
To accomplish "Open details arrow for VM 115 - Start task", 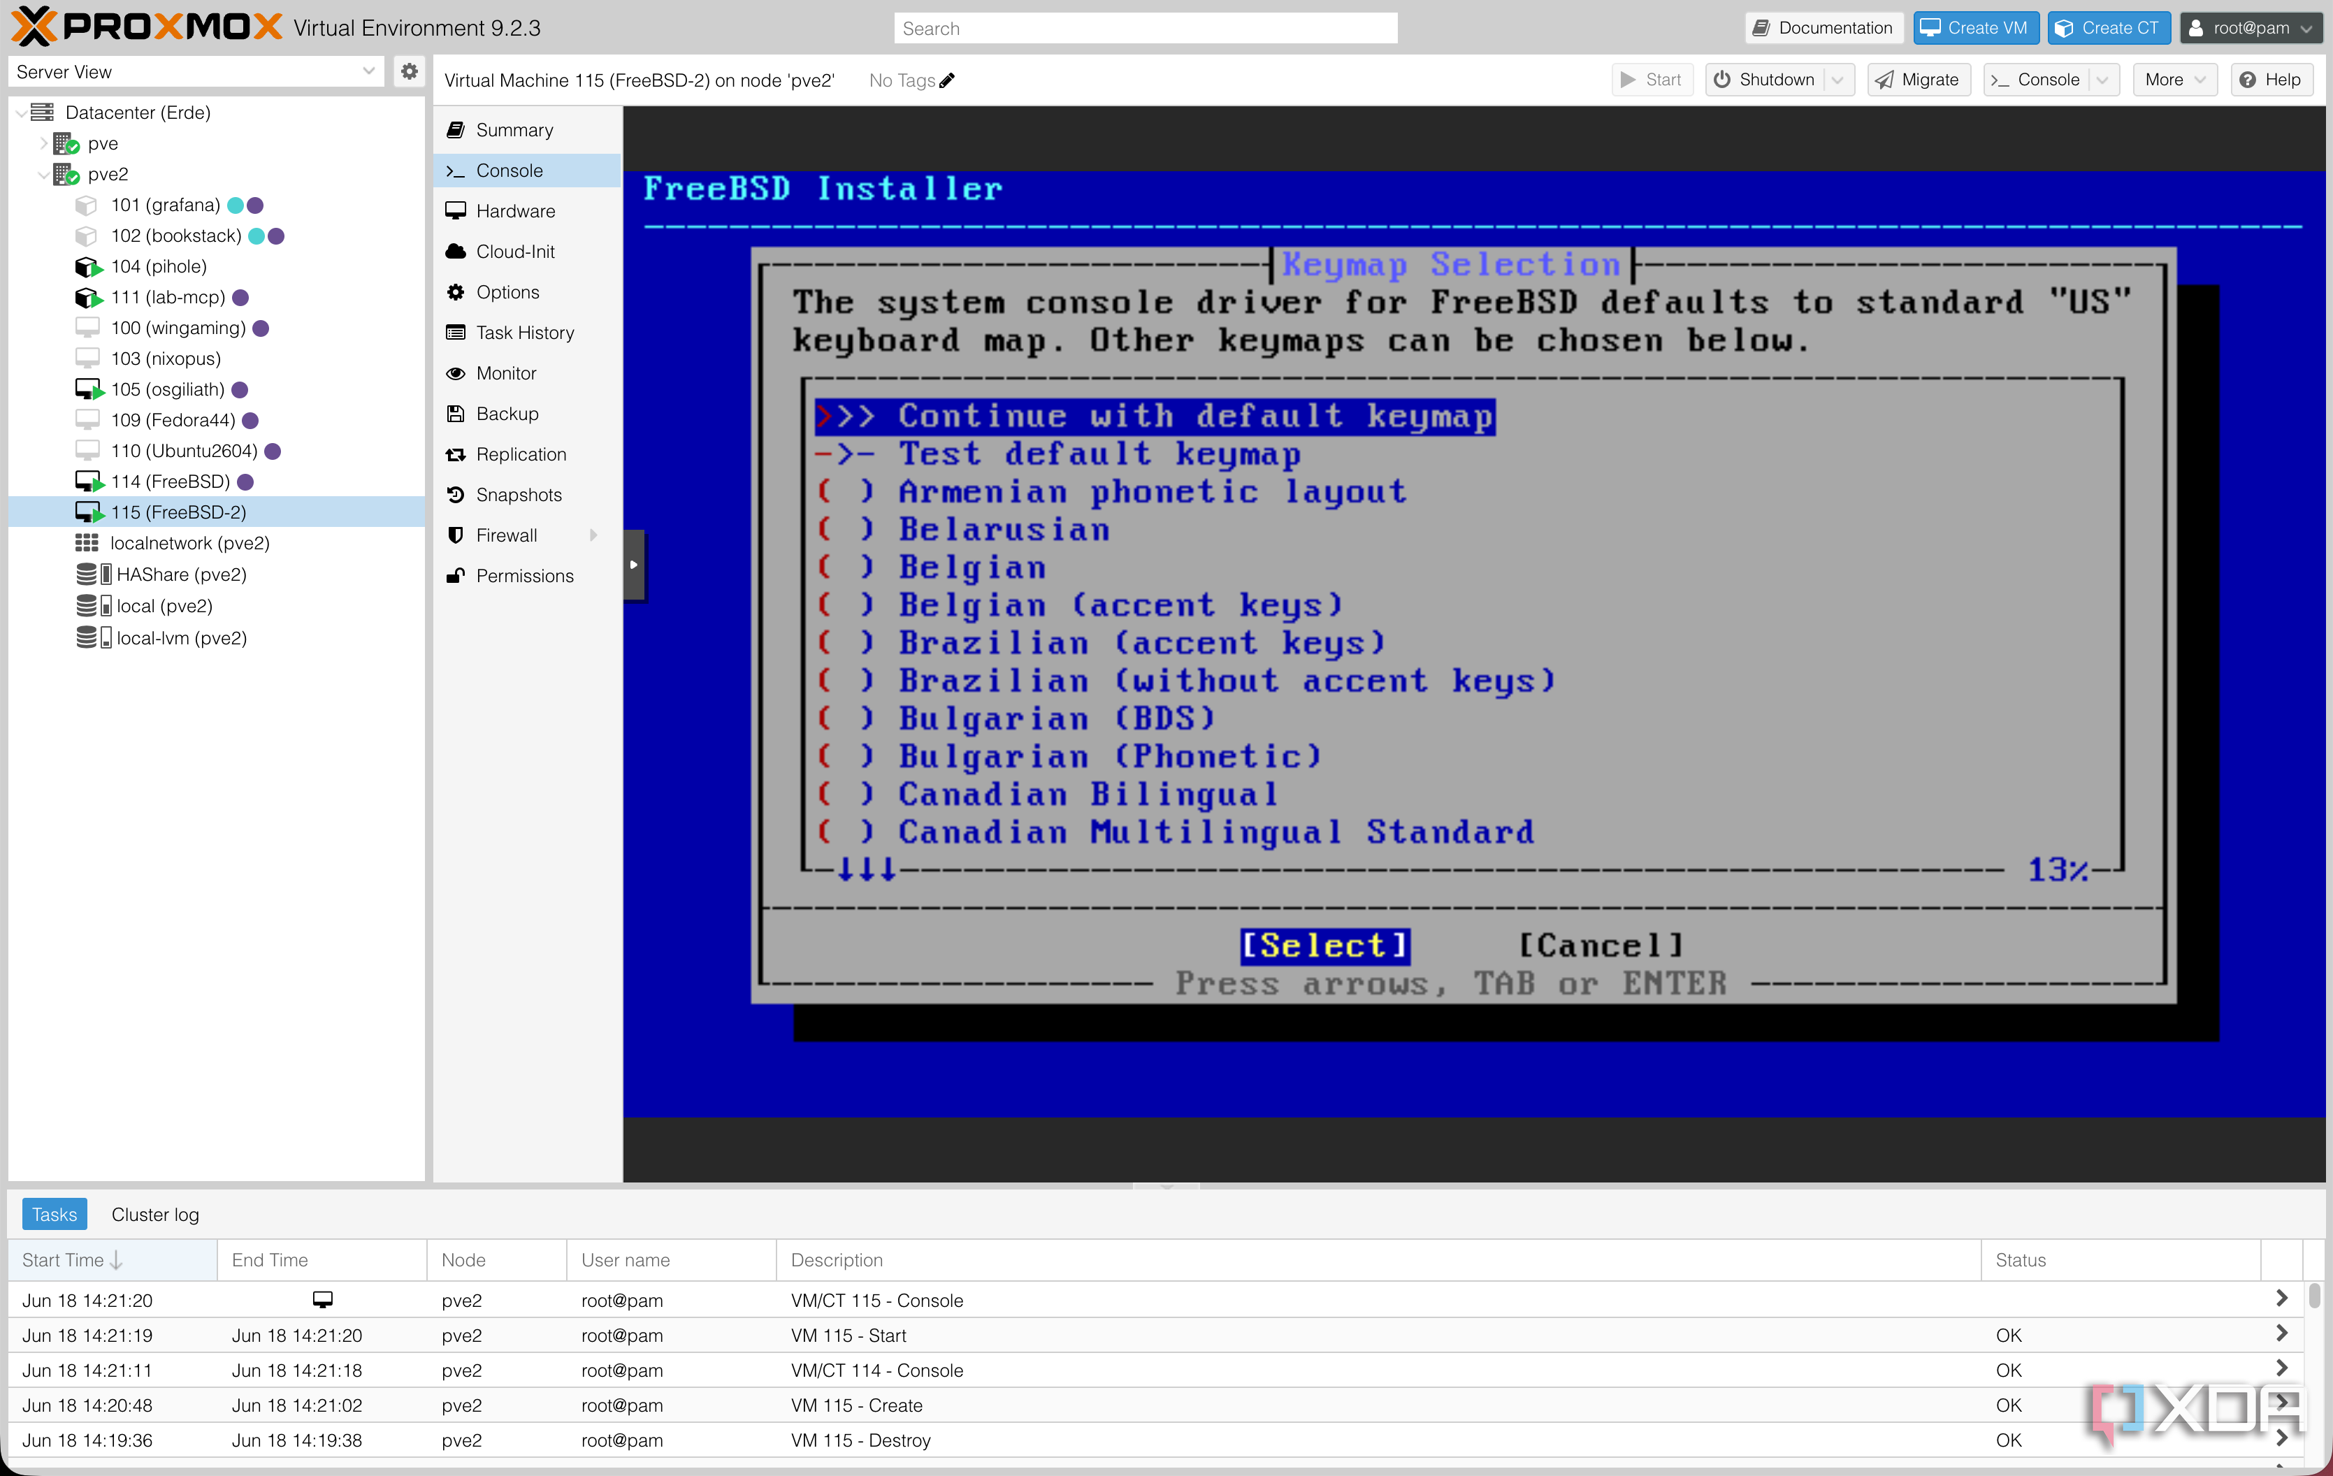I will [2282, 1335].
